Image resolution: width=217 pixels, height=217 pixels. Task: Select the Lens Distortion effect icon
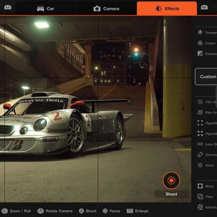200,144
